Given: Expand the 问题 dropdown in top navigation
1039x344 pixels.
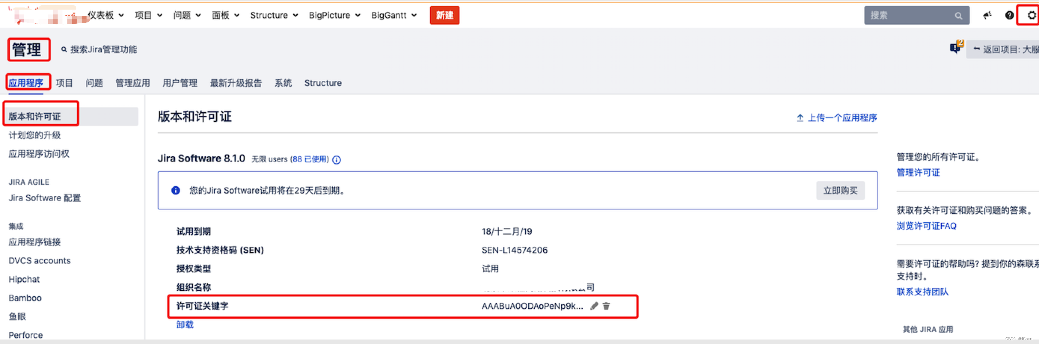Looking at the screenshot, I should click(x=187, y=15).
